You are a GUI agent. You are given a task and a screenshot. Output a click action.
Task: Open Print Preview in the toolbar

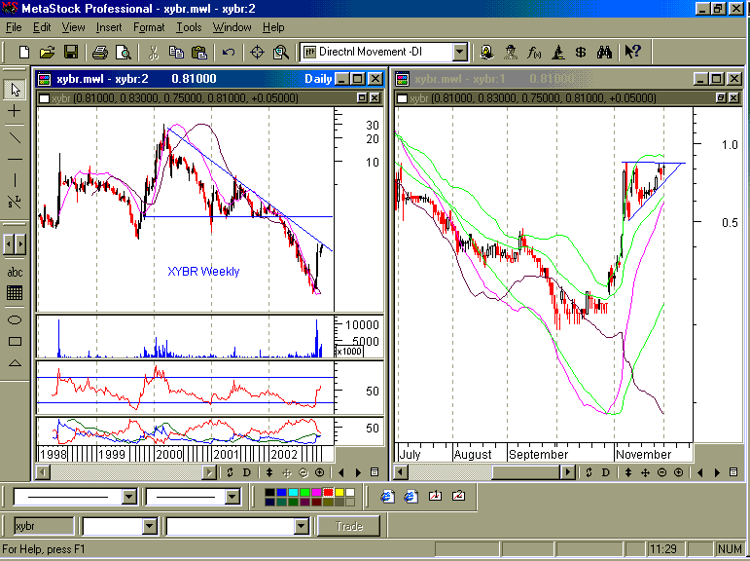point(124,52)
